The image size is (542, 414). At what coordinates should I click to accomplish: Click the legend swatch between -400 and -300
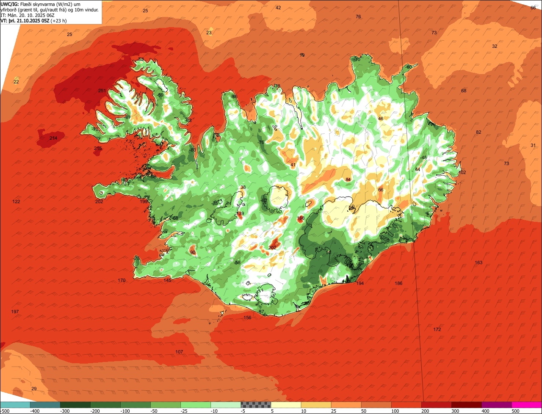coord(45,405)
